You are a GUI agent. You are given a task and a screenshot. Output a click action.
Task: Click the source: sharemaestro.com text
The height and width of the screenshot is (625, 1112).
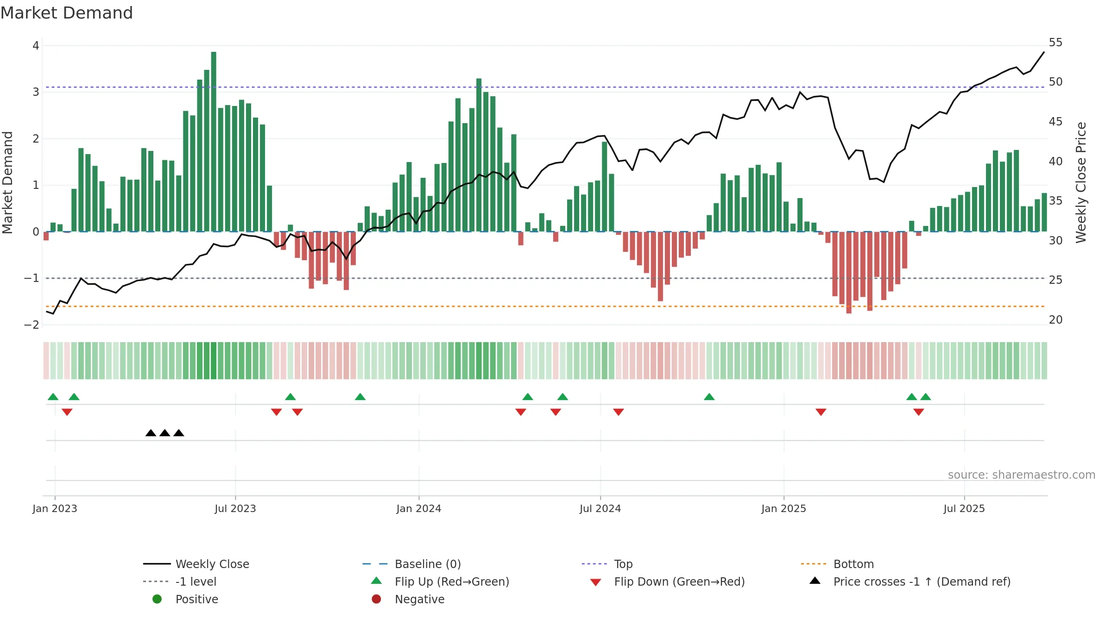1022,475
